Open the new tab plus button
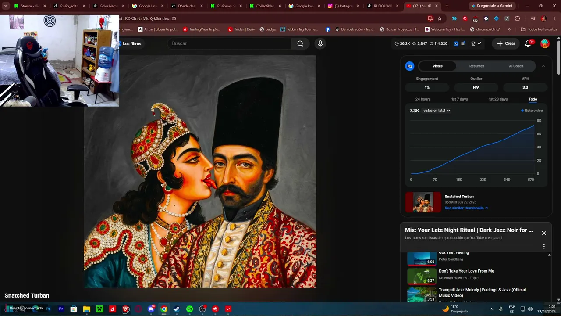561x316 pixels. [447, 6]
